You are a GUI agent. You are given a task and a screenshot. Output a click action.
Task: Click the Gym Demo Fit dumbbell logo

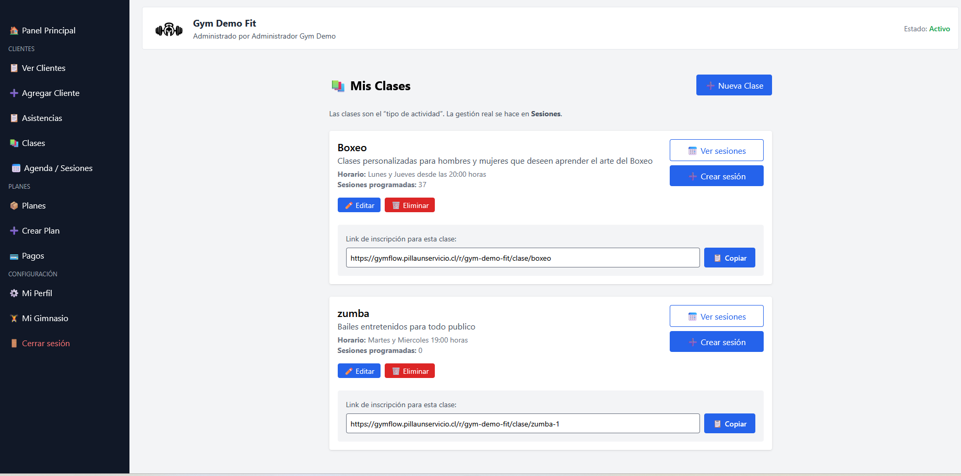pyautogui.click(x=169, y=30)
